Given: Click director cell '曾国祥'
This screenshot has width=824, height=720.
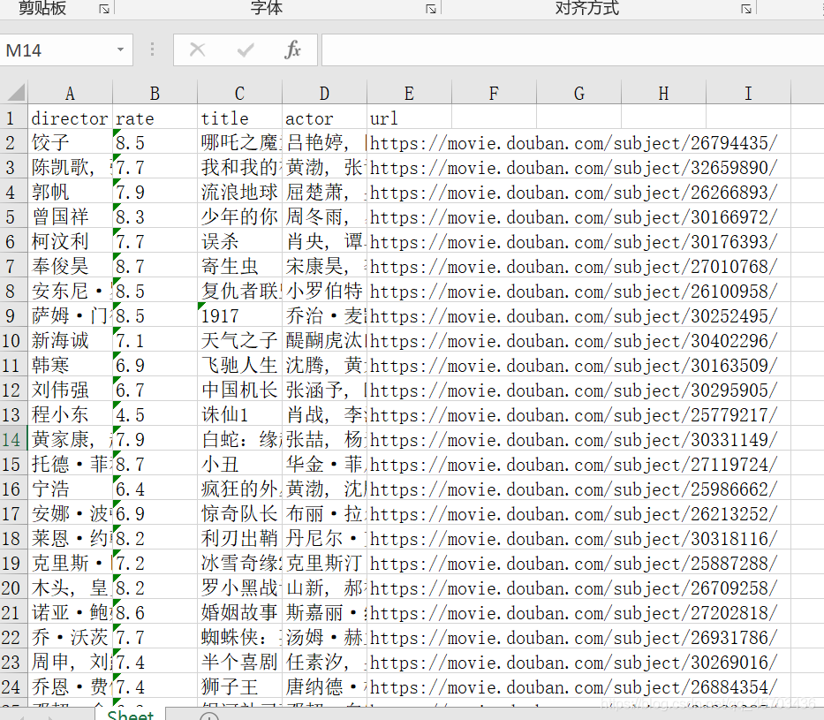Looking at the screenshot, I should point(70,216).
